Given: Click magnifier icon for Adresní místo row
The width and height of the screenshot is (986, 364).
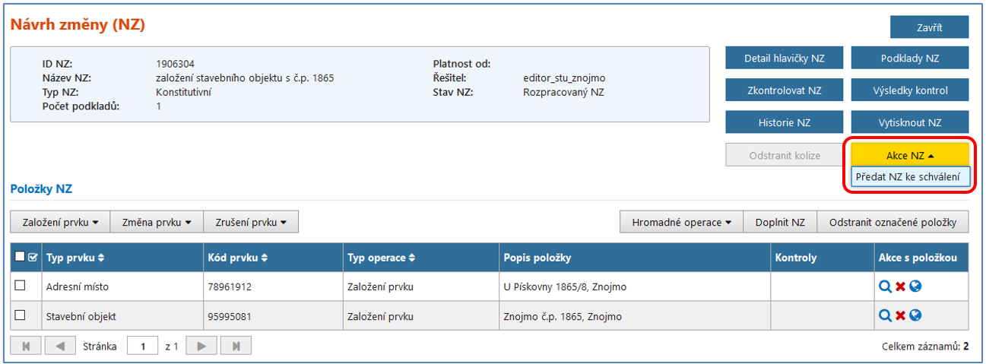Looking at the screenshot, I should [x=885, y=286].
